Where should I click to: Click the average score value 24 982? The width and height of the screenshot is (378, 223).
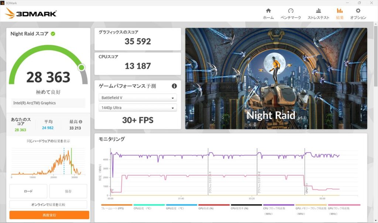[x=48, y=128]
